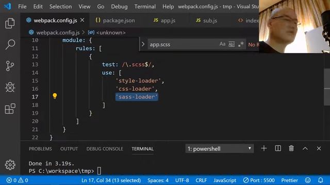Click the new terminal plus icon

[x=263, y=149]
